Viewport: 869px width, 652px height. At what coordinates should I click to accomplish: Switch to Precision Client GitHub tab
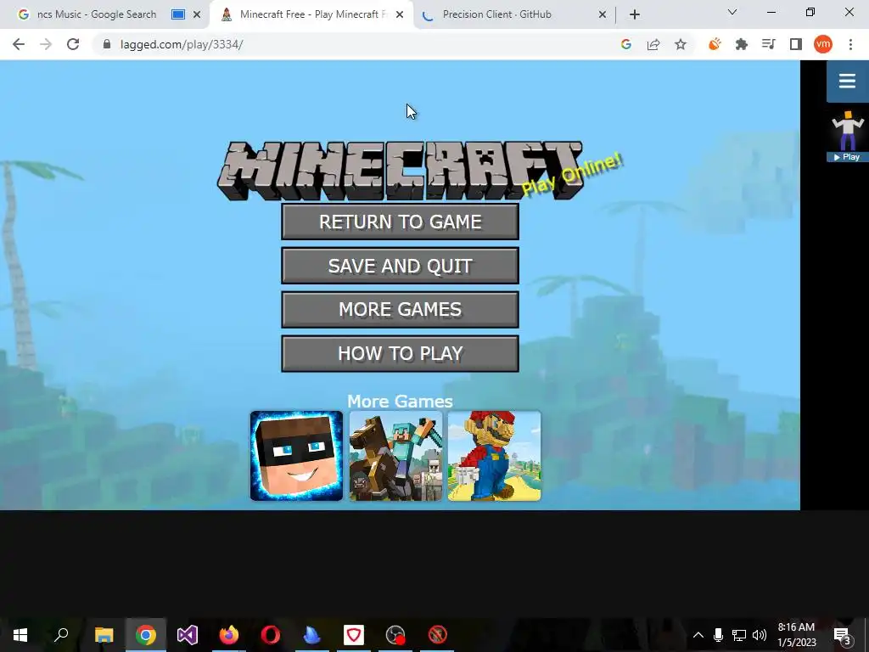coord(497,14)
